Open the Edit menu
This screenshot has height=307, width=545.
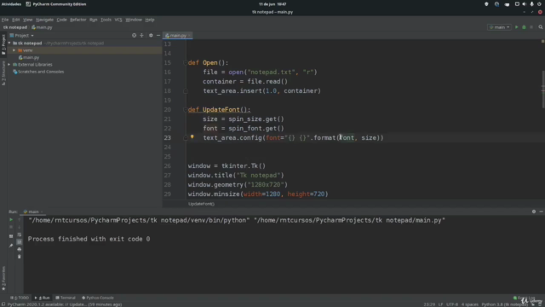[x=15, y=20]
